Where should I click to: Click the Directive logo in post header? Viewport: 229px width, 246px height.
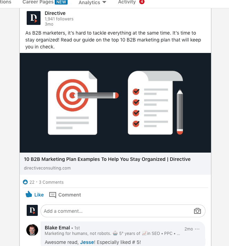point(34,18)
